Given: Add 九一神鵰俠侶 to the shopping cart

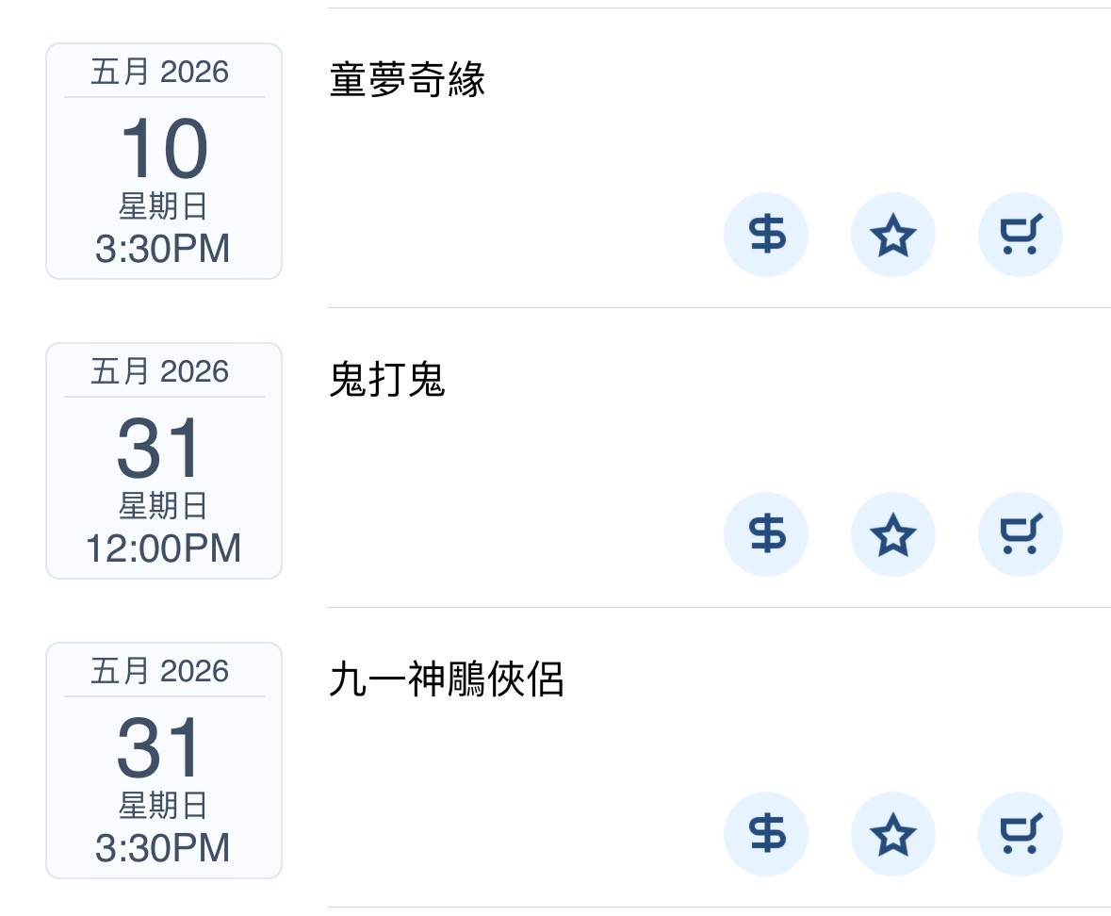Looking at the screenshot, I should click(x=1020, y=834).
